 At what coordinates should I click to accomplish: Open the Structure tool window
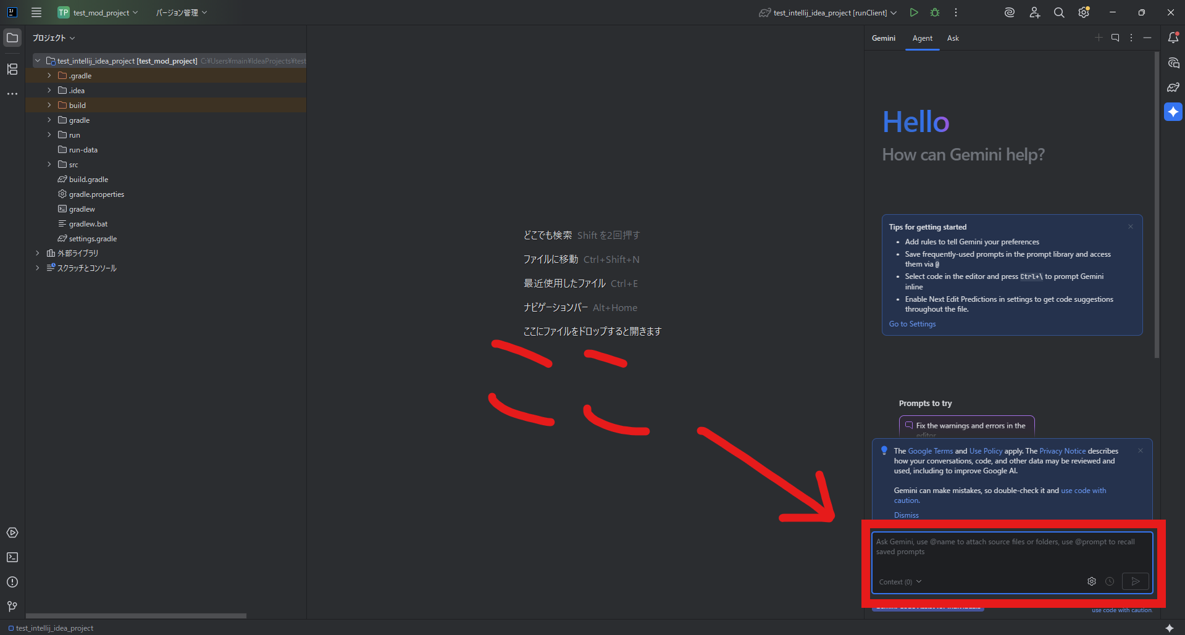coord(12,69)
